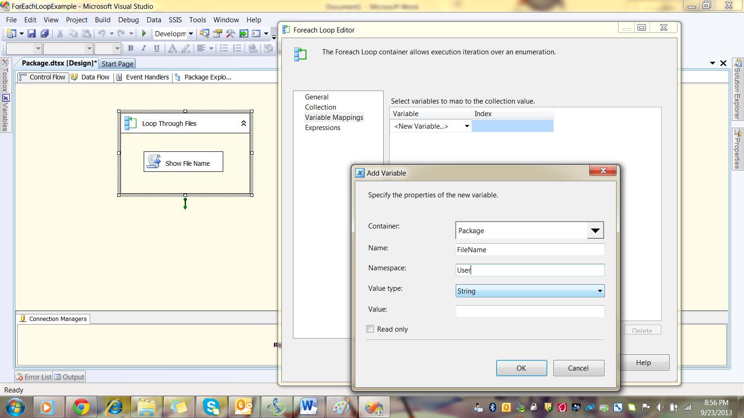744x418 pixels.
Task: Click OK in the Add Variable dialog
Action: pos(521,368)
